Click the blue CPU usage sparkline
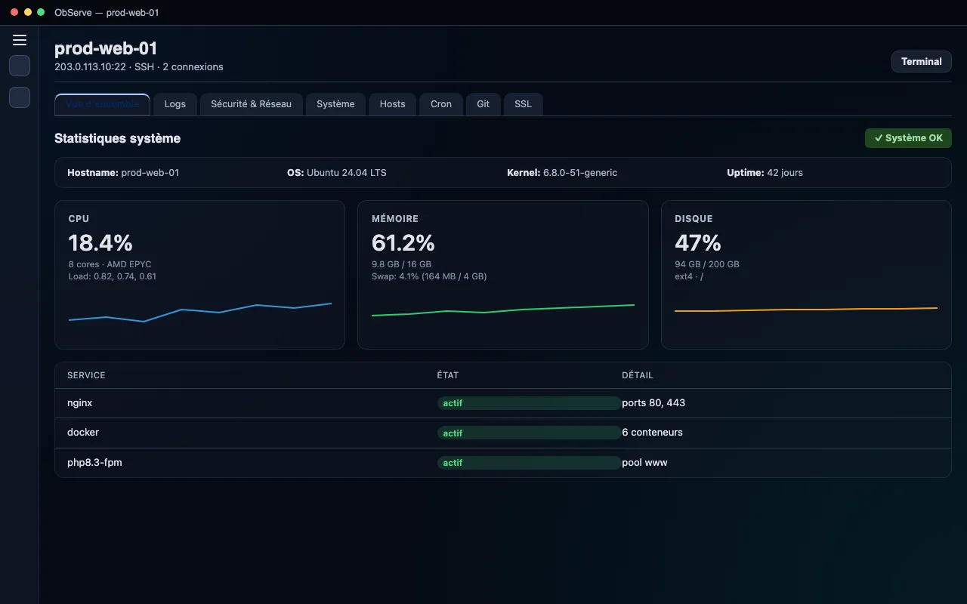This screenshot has height=604, width=967. [x=200, y=312]
